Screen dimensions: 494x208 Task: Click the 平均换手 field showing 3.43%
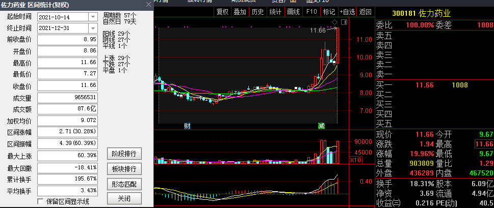pos(67,190)
